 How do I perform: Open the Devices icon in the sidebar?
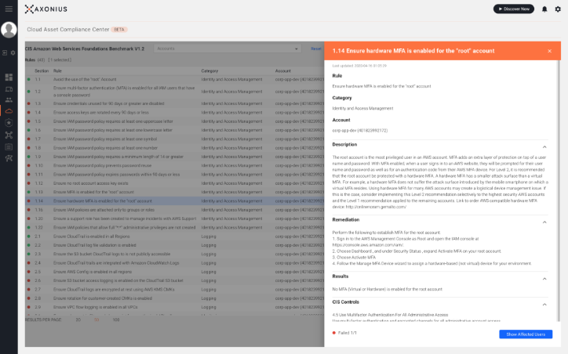[9, 89]
